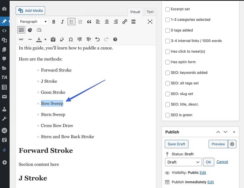This screenshot has height=188, width=244.
Task: Switch to the Text editor tab
Action: pos(150,12)
